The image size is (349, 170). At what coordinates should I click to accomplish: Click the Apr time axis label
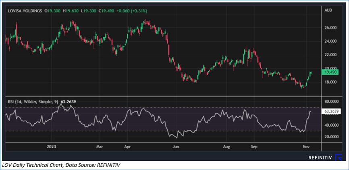tap(127, 147)
